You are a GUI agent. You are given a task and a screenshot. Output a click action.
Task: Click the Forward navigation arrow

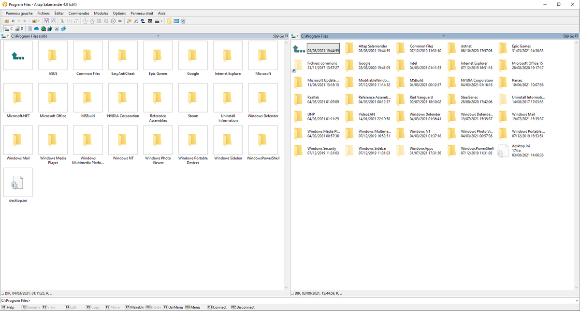24,21
